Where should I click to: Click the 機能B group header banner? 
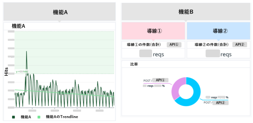[x=186, y=12]
